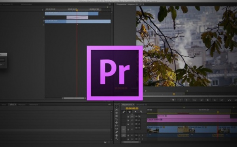Image resolution: width=237 pixels, height=147 pixels.
Task: Click the Add Marker icon in timeline header
Action: point(135,111)
